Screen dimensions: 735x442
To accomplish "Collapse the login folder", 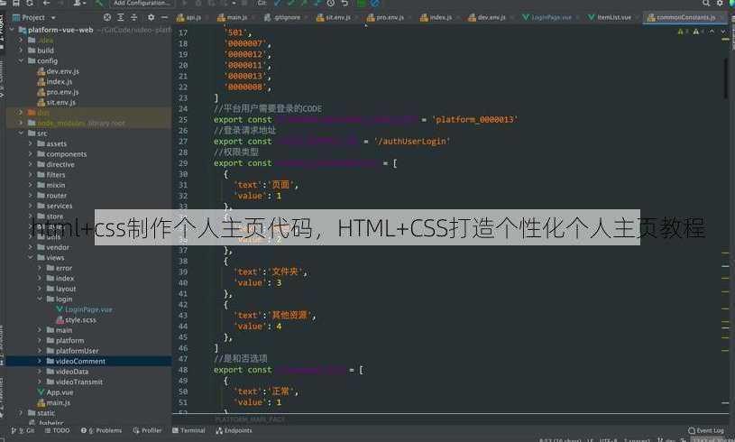I will (x=40, y=299).
